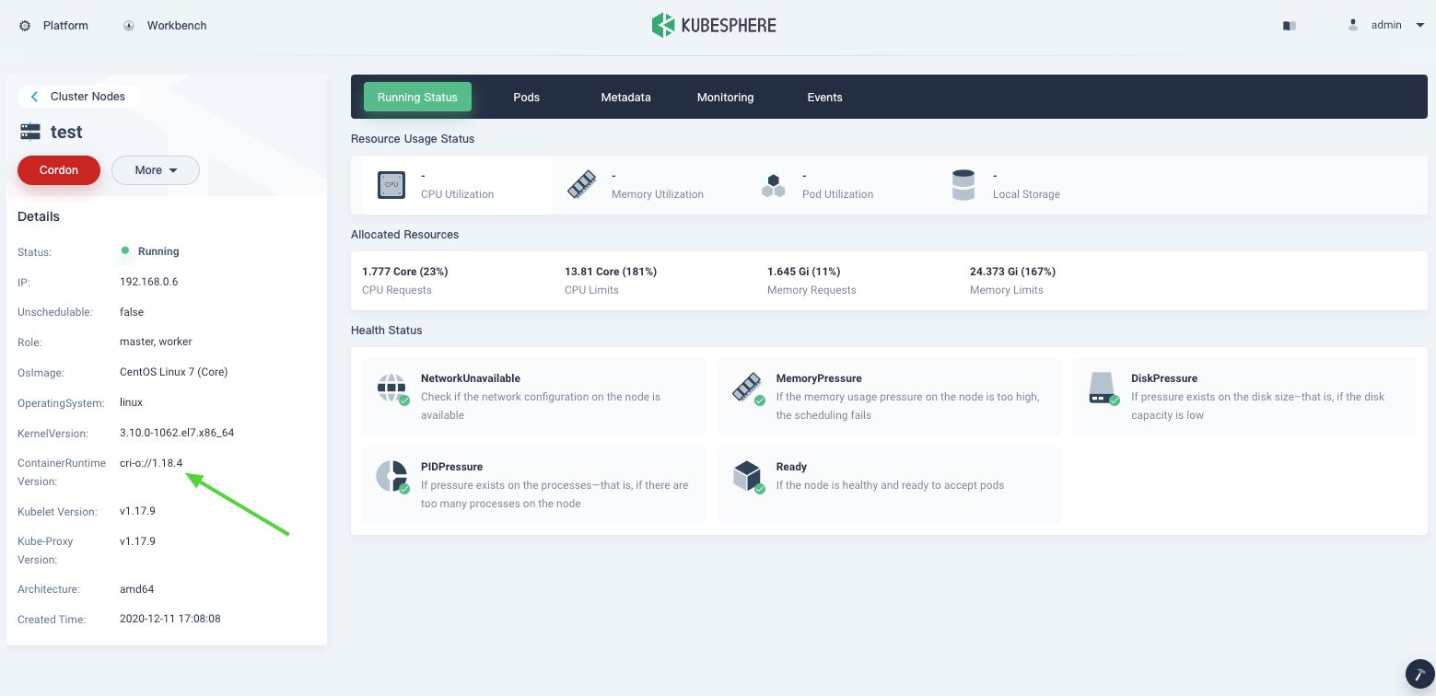Open the Monitoring tab
1436x696 pixels.
(726, 97)
